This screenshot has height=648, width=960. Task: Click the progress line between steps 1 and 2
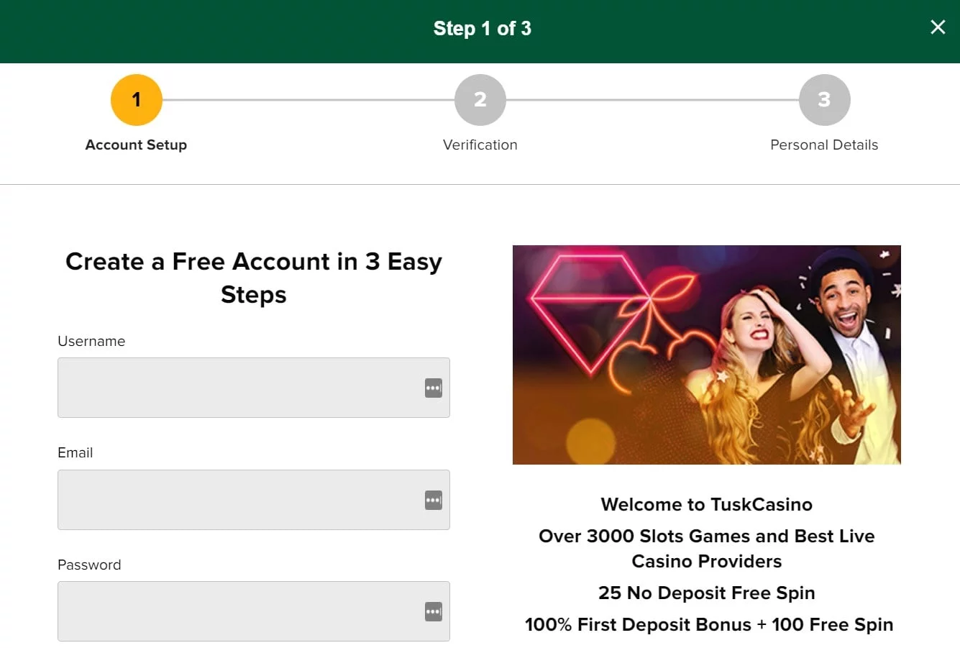pos(308,100)
